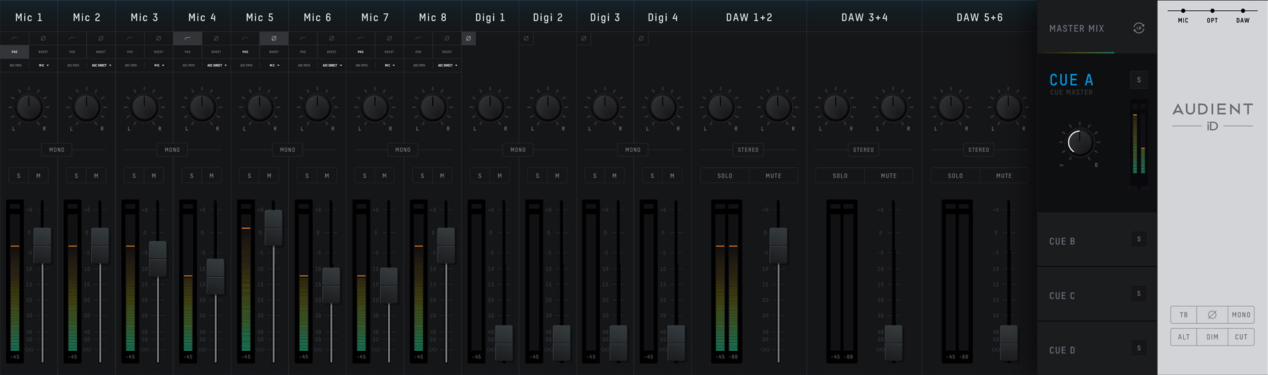Click the MIC view dot in the header

1183,11
